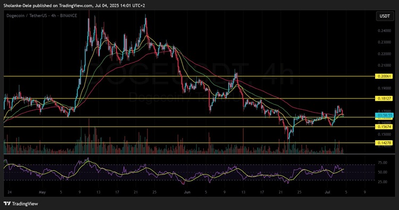Click the Sholanke-Dele published header text
Viewport: 399px width, 210px height.
pyautogui.click(x=74, y=5)
